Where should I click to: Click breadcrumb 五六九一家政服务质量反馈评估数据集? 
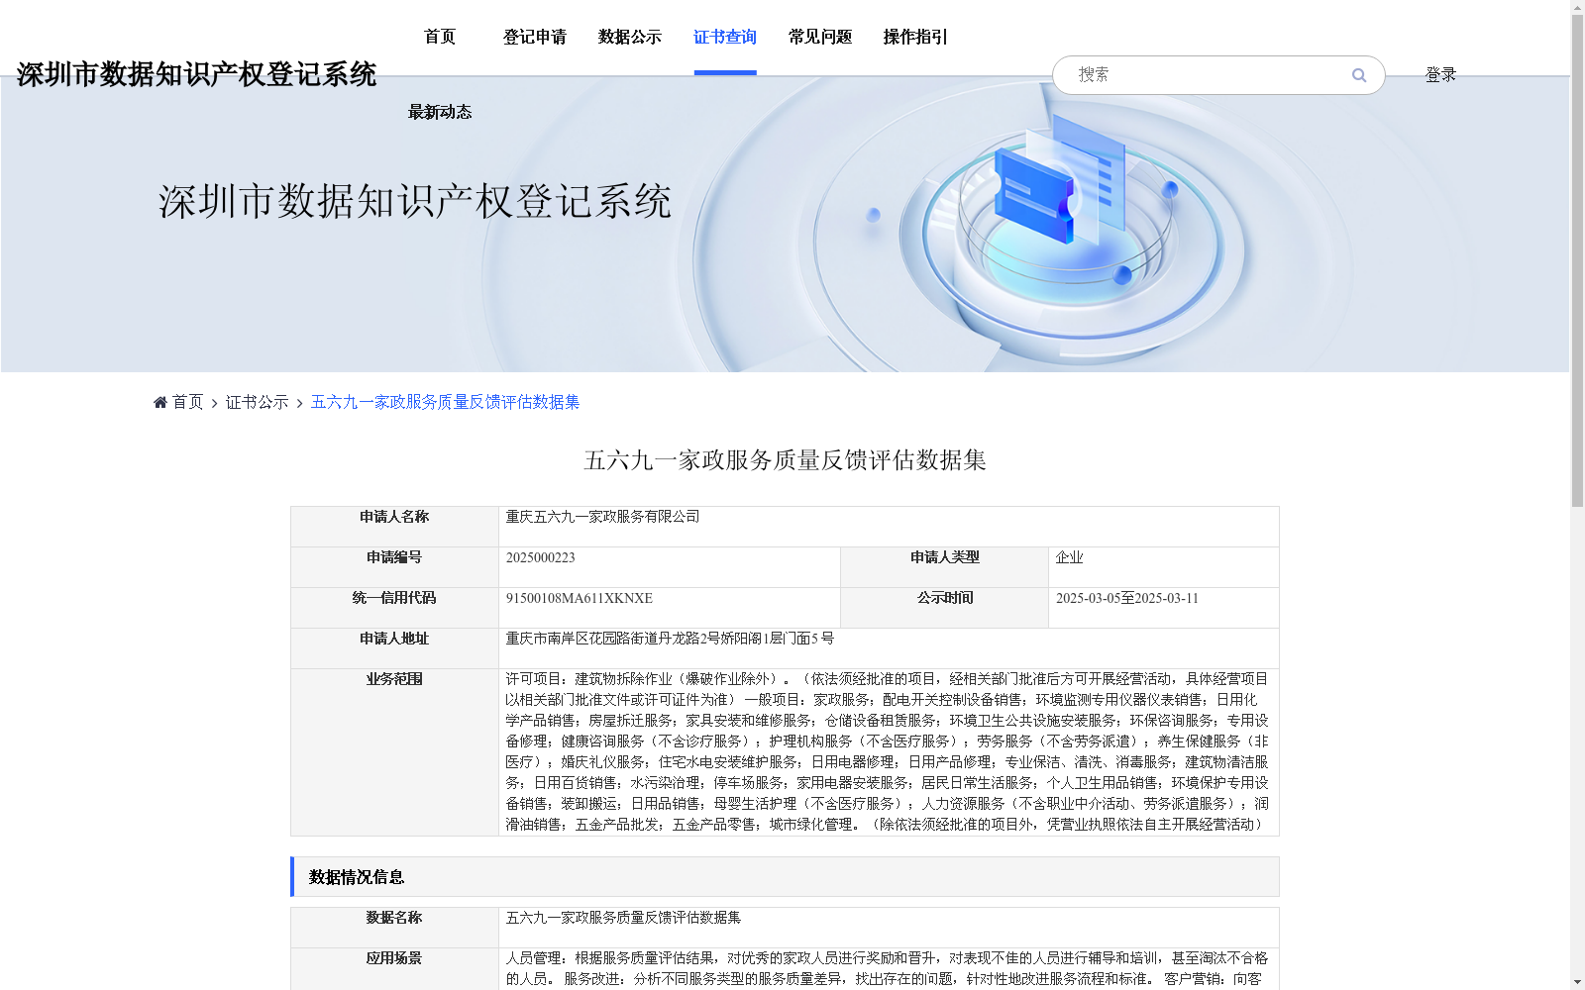pos(445,402)
